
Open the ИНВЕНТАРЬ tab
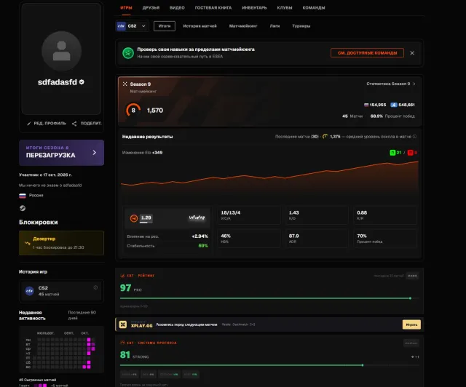pyautogui.click(x=254, y=8)
